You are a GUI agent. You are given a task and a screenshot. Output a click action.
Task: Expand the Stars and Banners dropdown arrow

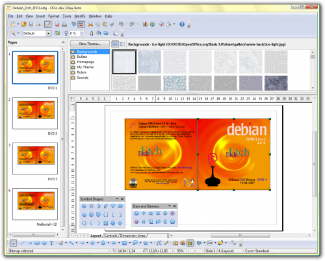tap(170, 206)
